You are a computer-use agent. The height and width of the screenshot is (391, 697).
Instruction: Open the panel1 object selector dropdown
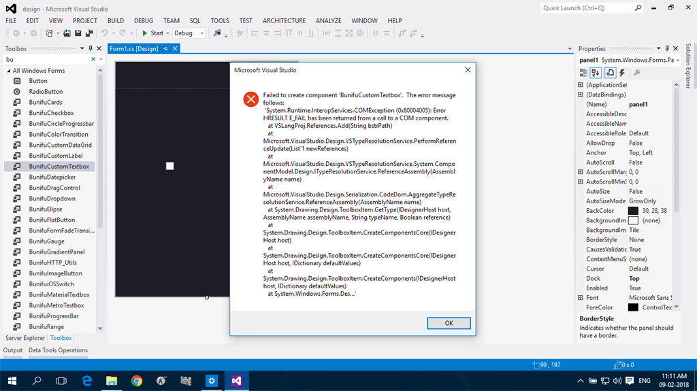678,60
